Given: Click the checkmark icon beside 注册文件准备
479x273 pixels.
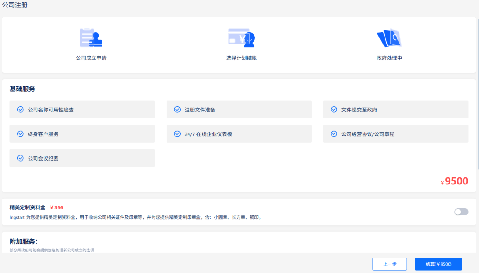Looking at the screenshot, I should [176, 109].
